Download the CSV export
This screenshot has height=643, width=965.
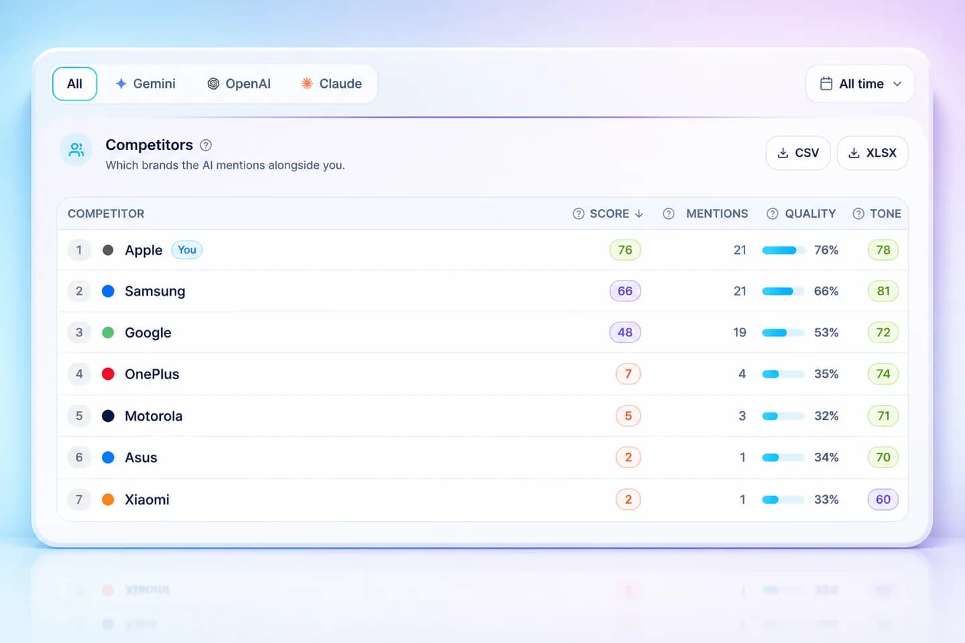tap(798, 153)
